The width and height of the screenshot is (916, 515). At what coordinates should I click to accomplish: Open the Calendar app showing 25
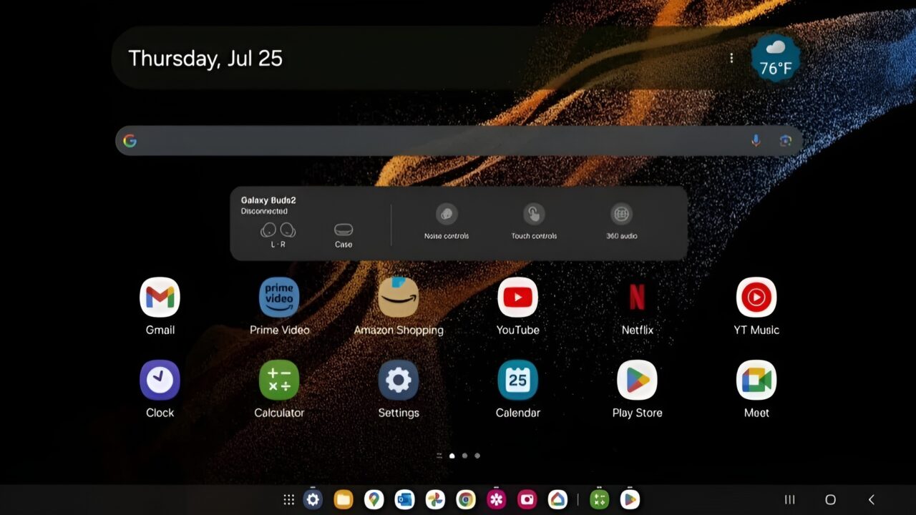(517, 380)
